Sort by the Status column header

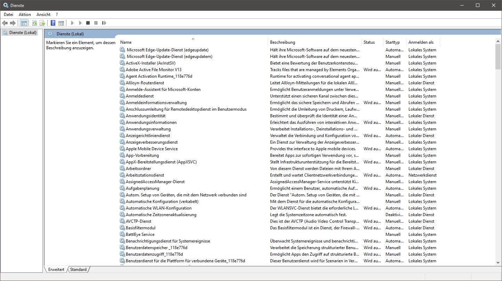(x=369, y=42)
